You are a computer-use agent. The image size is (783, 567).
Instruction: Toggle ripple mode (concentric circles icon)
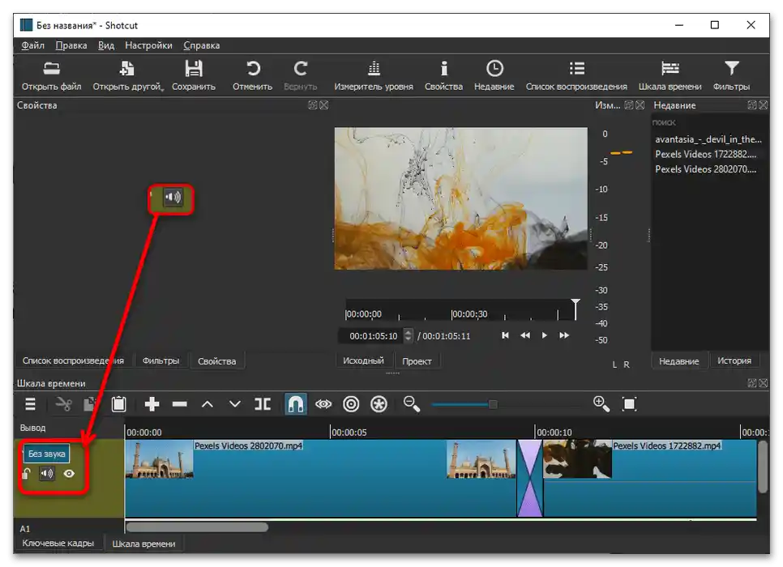[x=351, y=404]
